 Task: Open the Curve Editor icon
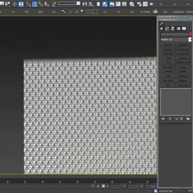tap(118, 4)
